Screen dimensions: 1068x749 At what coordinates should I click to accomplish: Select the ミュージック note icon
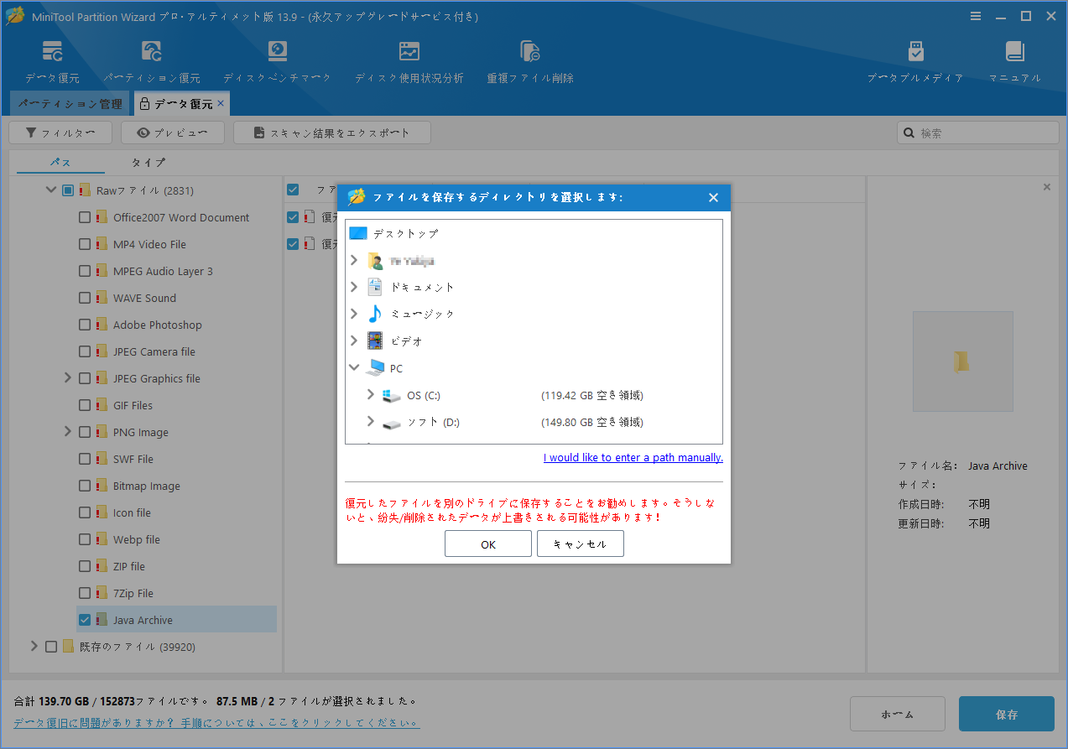[375, 314]
